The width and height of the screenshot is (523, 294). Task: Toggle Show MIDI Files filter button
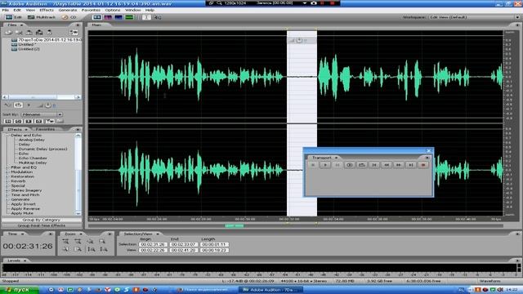point(39,122)
